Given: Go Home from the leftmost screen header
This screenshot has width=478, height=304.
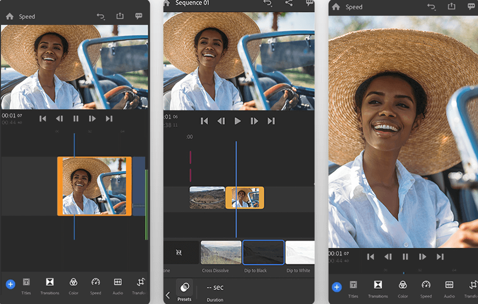Looking at the screenshot, I should (x=9, y=16).
